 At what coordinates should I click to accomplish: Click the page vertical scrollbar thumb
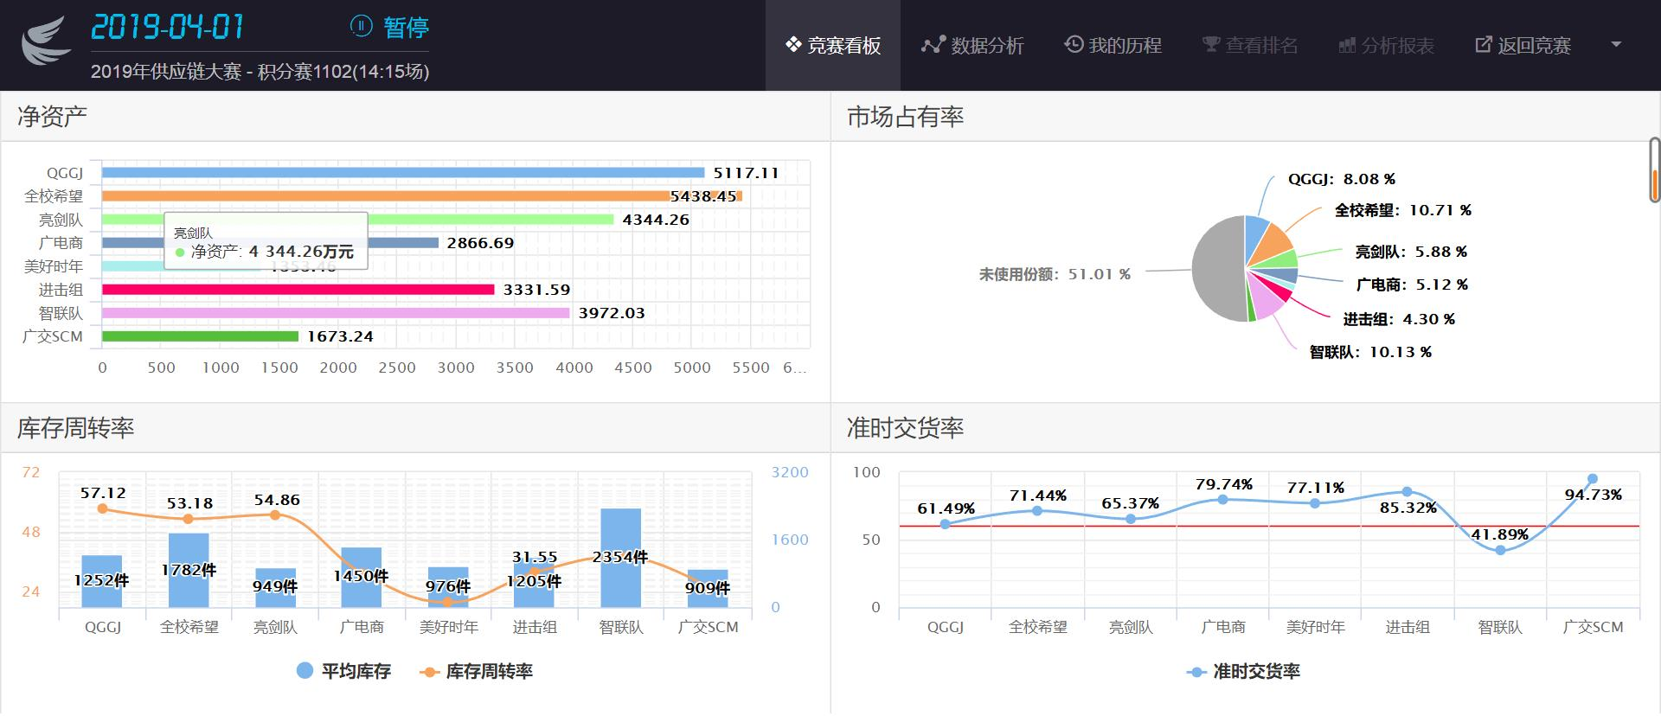coord(1654,169)
